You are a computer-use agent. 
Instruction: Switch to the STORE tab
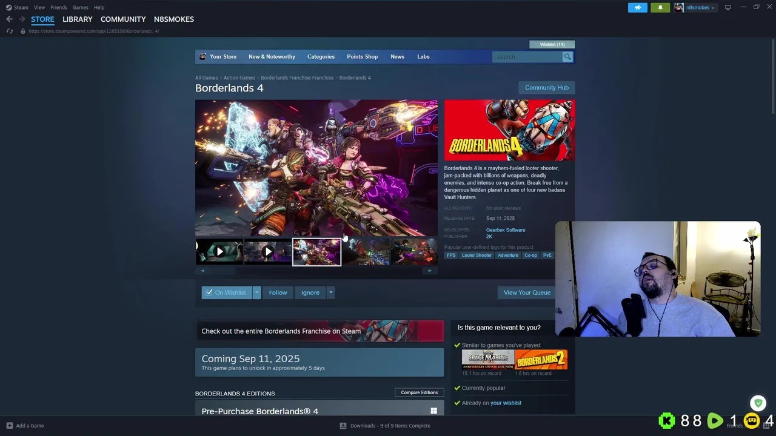coord(42,19)
